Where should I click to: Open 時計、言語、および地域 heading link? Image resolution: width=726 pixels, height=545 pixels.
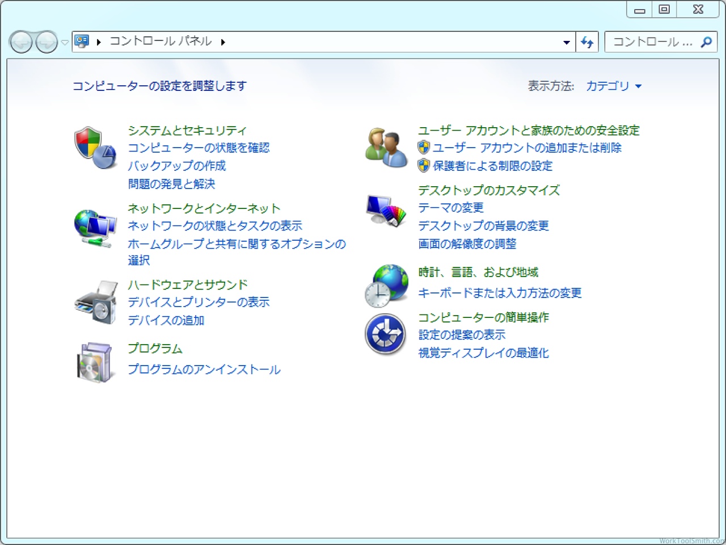[478, 272]
